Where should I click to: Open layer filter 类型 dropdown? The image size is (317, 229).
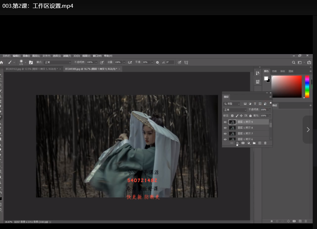[x=232, y=104]
